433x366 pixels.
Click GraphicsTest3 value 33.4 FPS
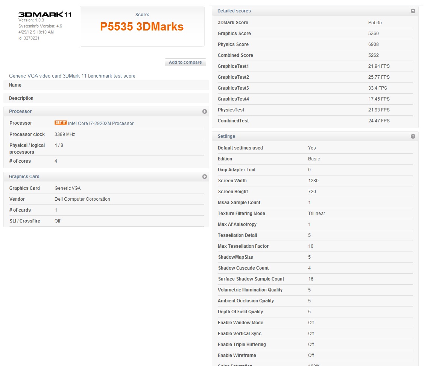click(x=377, y=88)
